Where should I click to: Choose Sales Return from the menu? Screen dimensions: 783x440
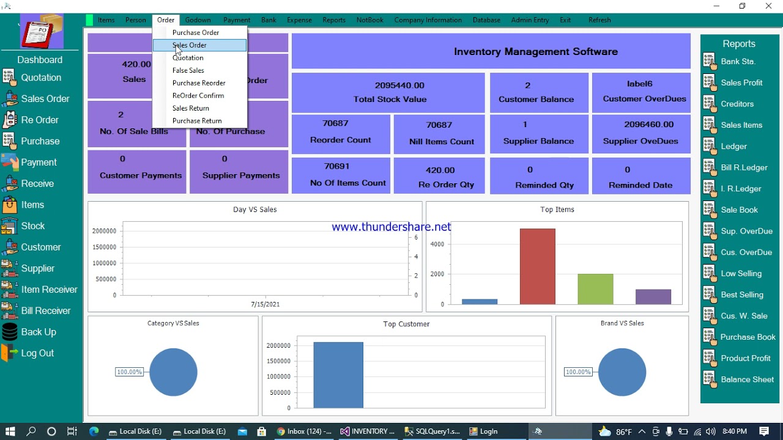(200, 108)
